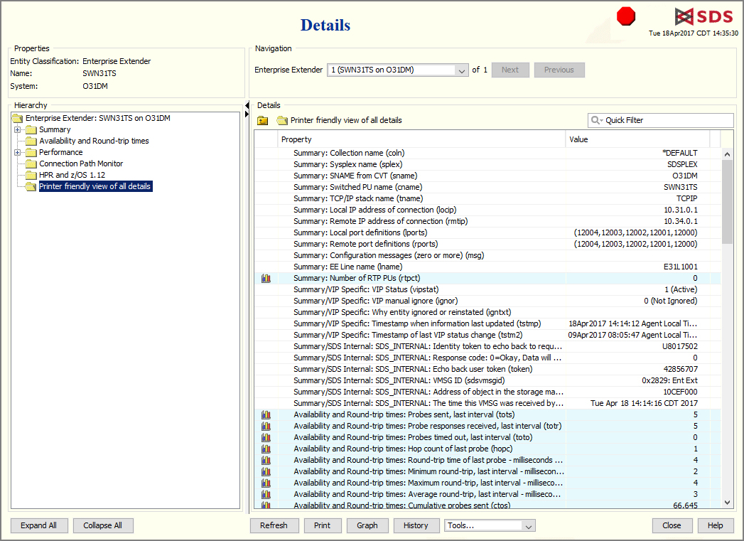
Task: Click the Refresh button
Action: click(x=274, y=525)
